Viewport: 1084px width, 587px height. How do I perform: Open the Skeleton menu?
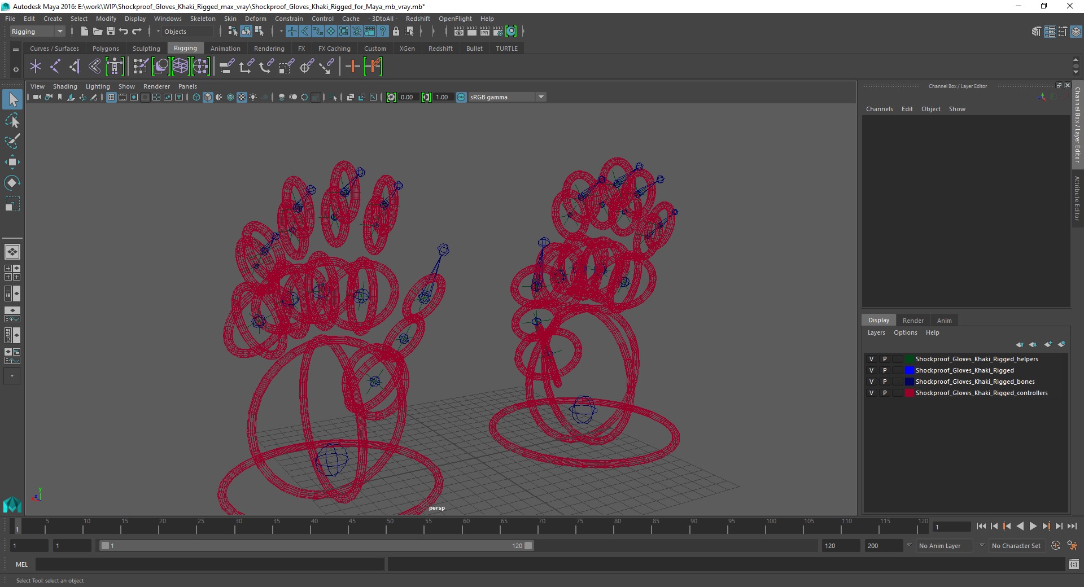tap(203, 19)
